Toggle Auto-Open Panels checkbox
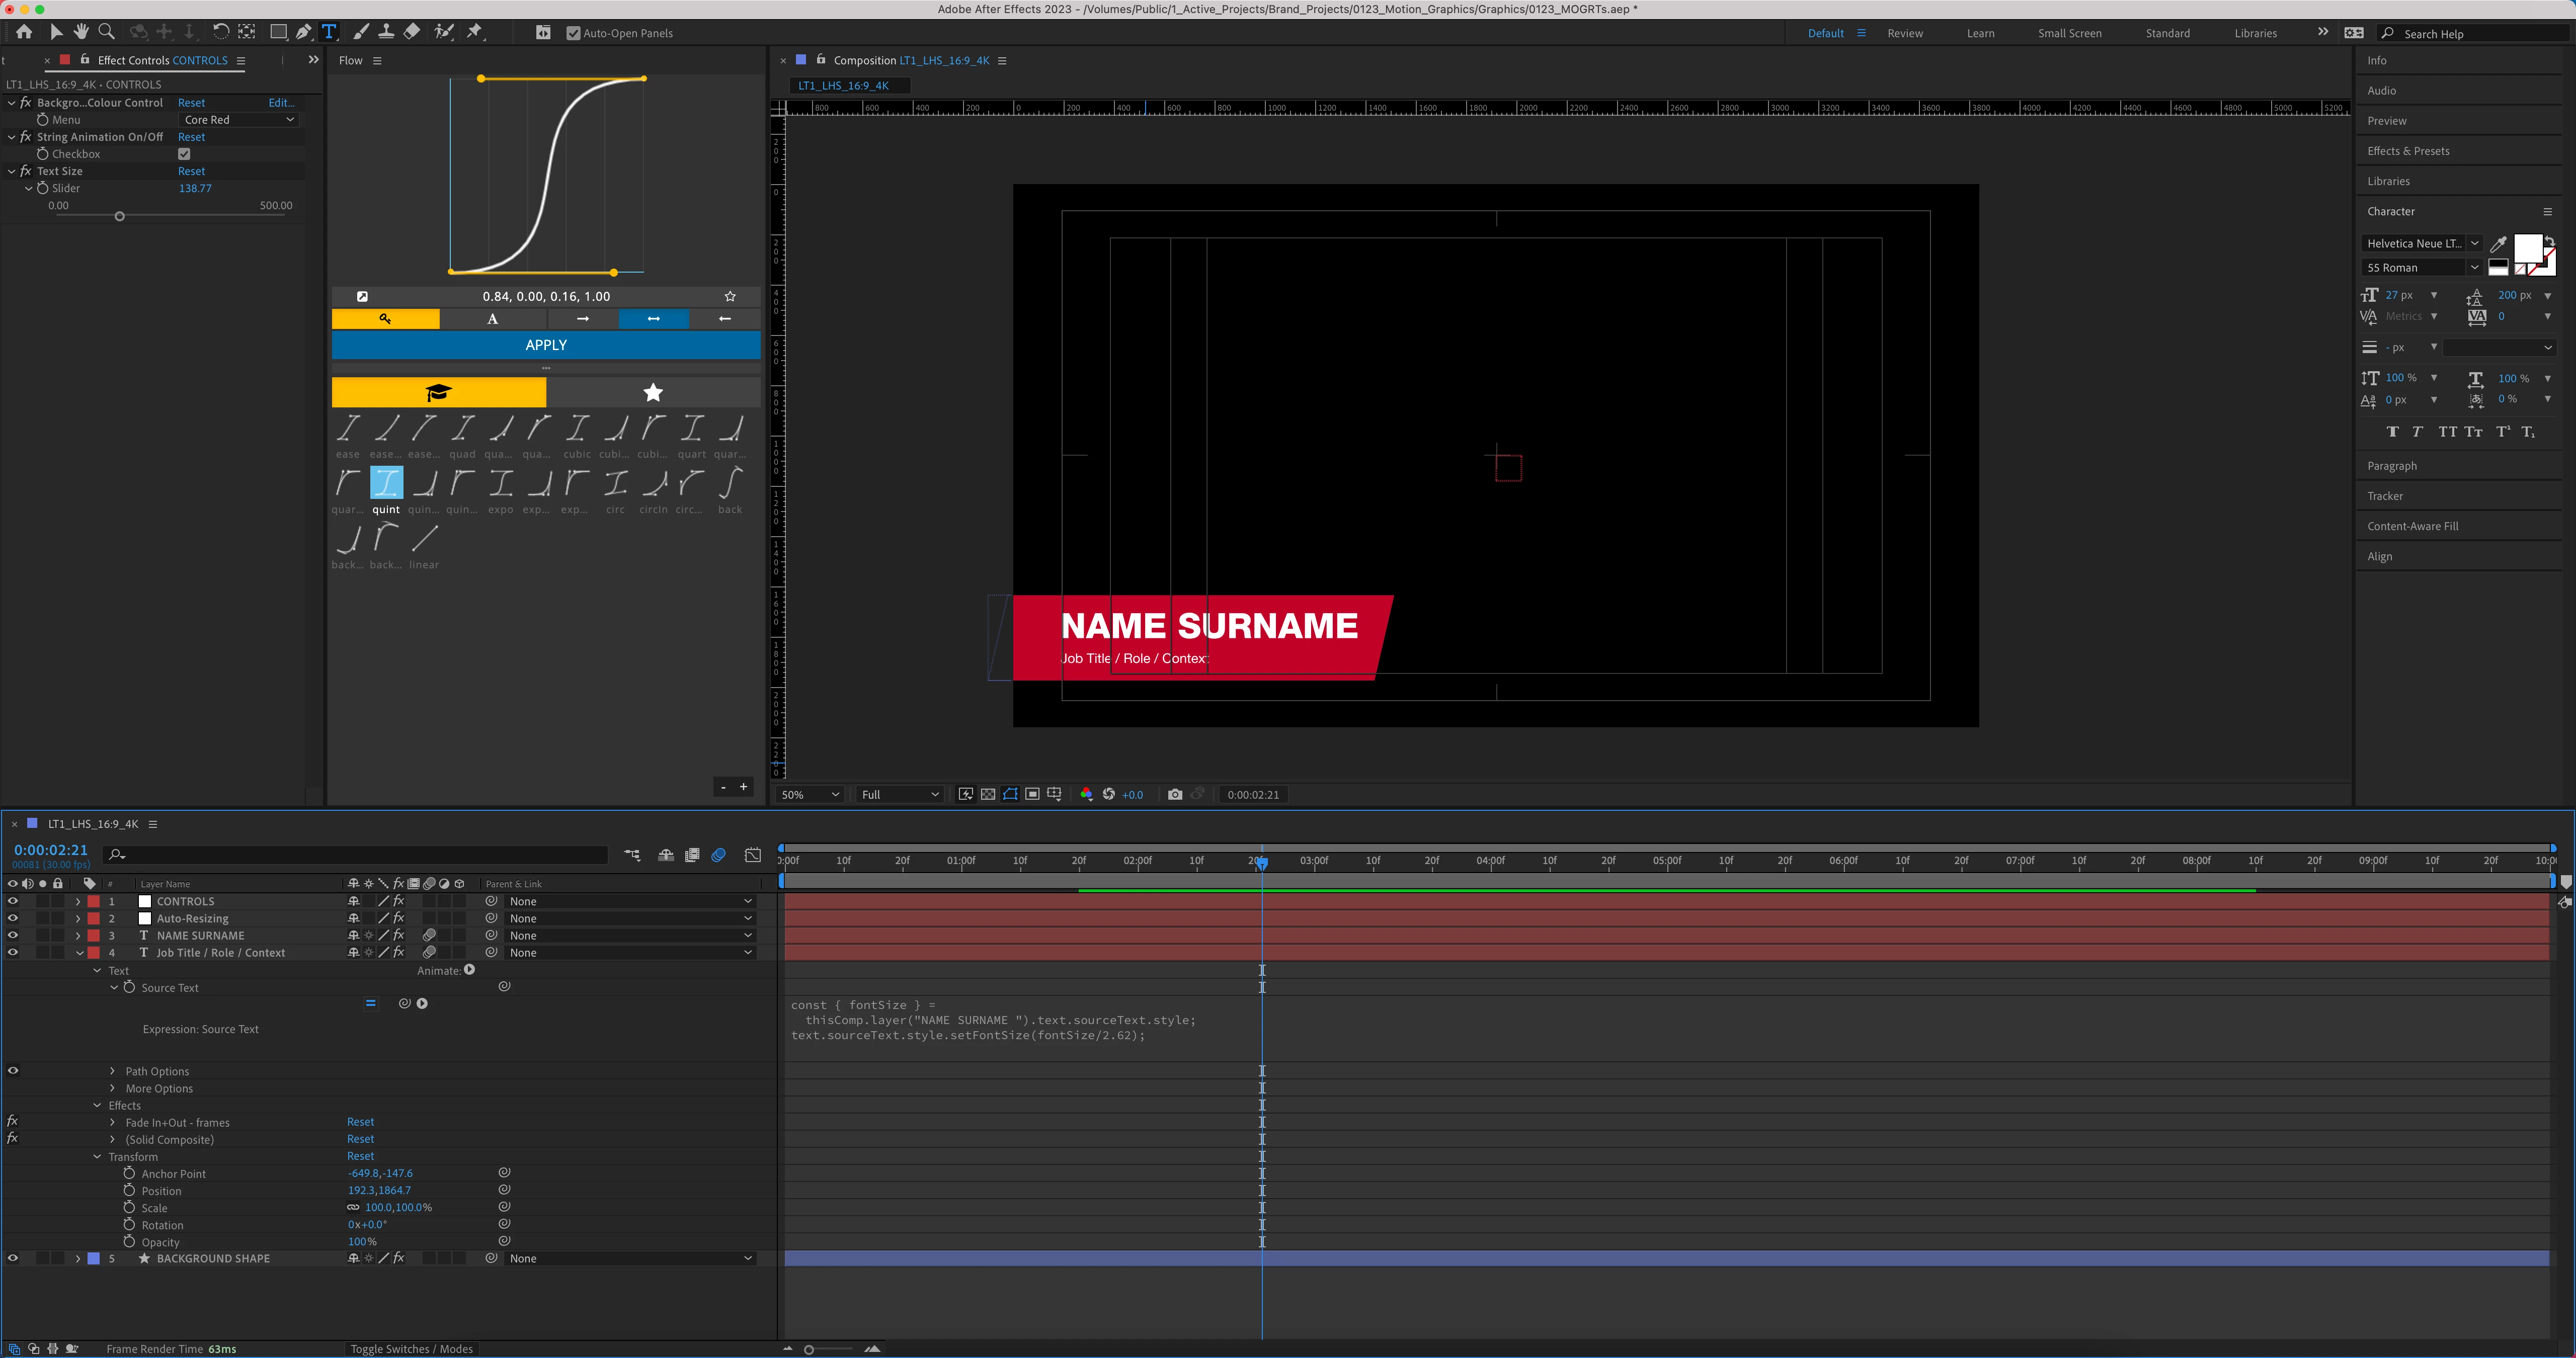This screenshot has height=1358, width=2576. (x=573, y=33)
